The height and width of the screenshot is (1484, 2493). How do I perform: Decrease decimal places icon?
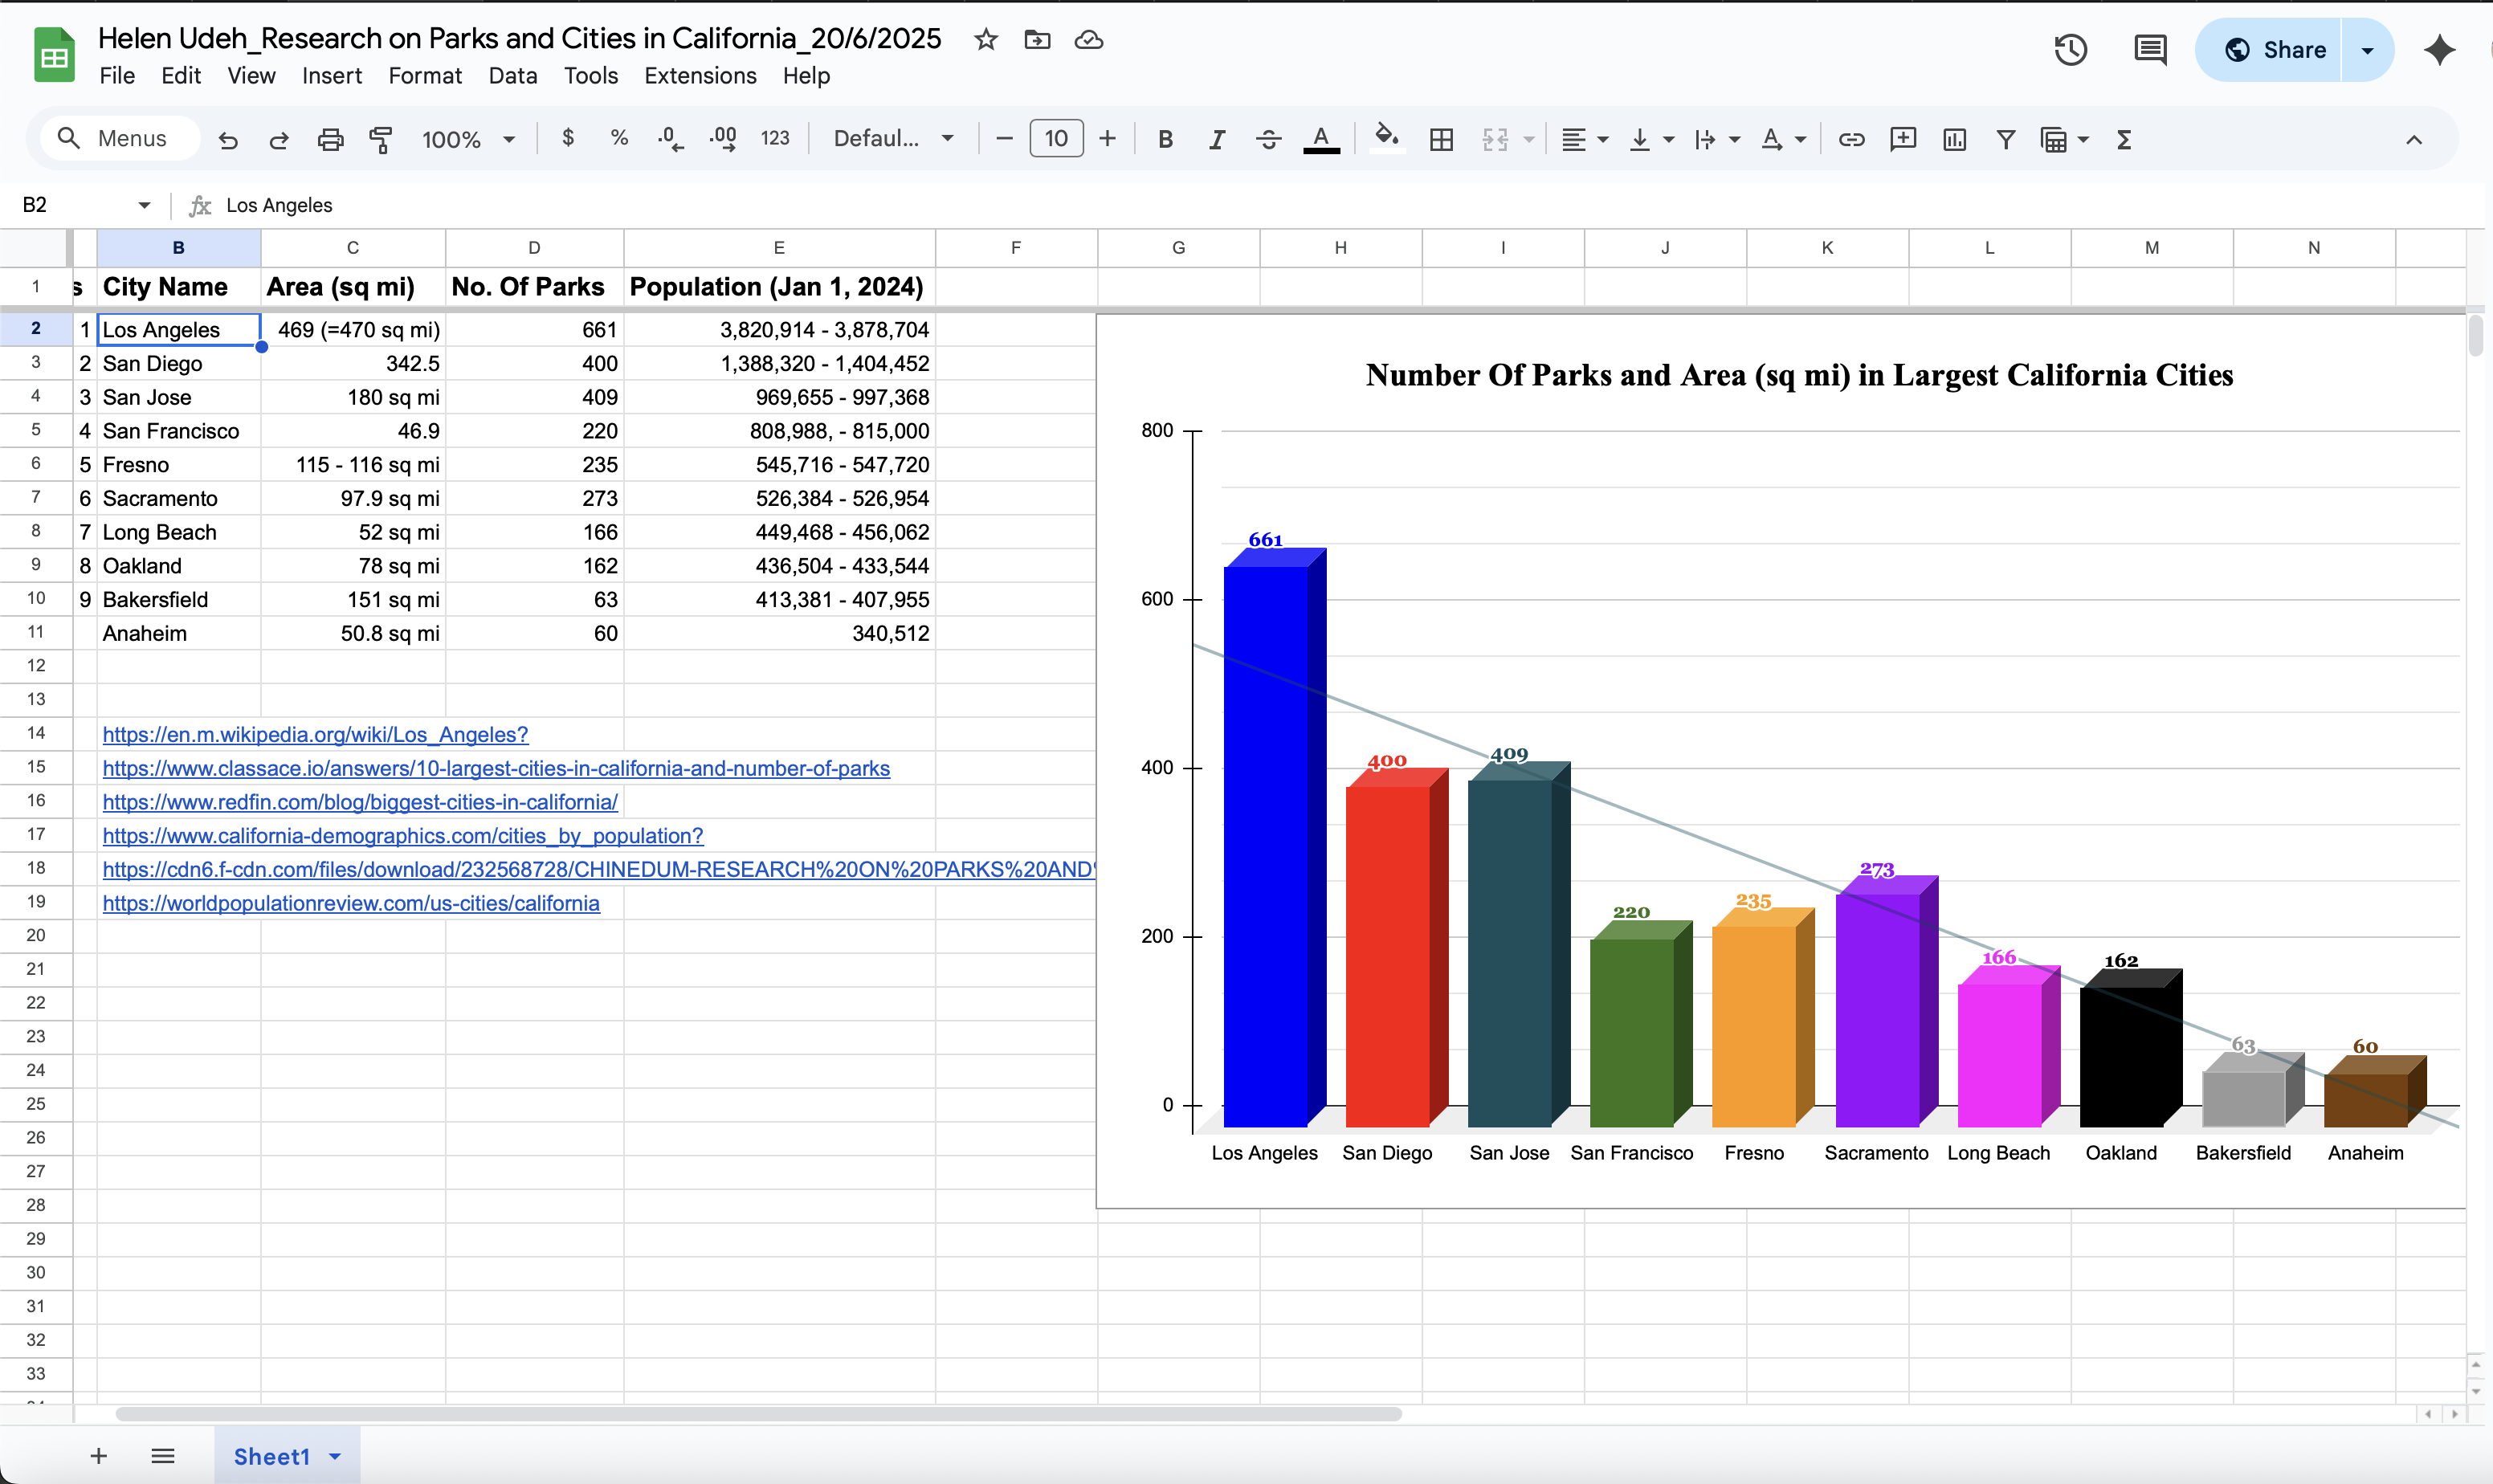(671, 139)
